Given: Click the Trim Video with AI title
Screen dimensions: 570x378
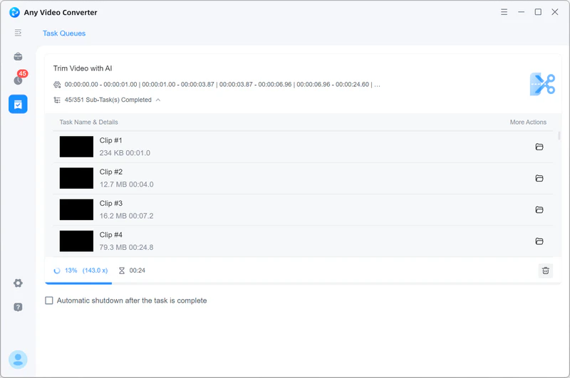Looking at the screenshot, I should pyautogui.click(x=83, y=68).
